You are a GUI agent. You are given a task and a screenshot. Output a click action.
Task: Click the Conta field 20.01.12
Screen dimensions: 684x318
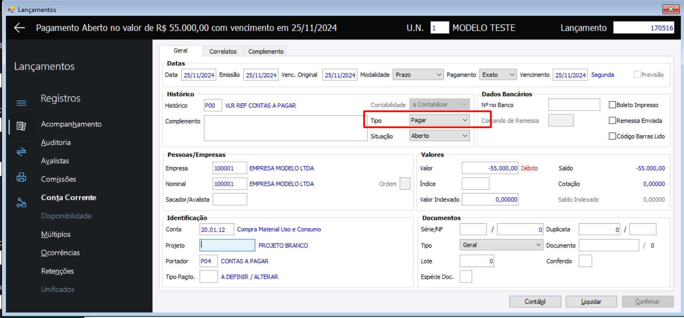tap(217, 229)
